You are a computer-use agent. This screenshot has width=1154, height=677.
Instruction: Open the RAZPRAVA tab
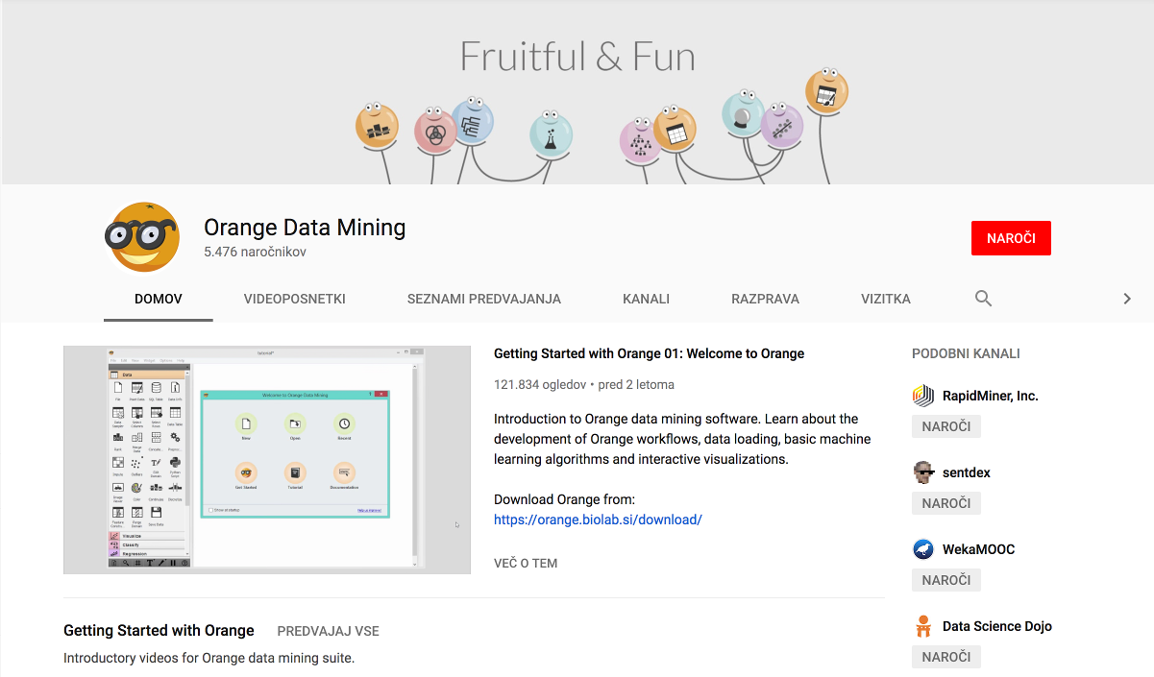[765, 299]
